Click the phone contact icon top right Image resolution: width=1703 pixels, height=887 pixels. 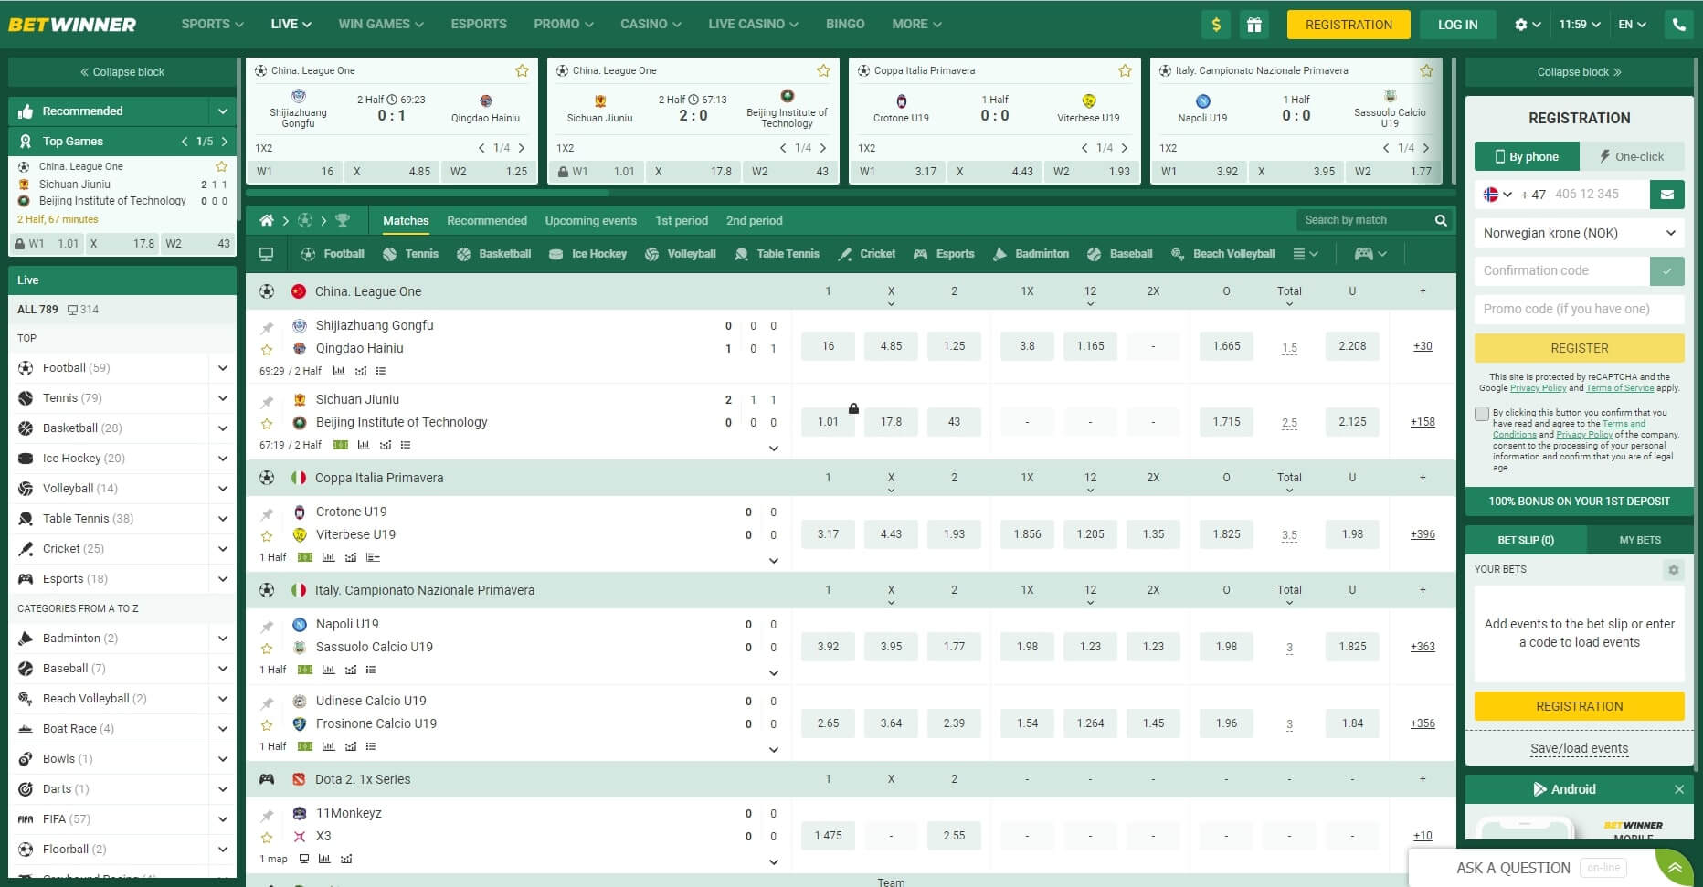click(1678, 25)
